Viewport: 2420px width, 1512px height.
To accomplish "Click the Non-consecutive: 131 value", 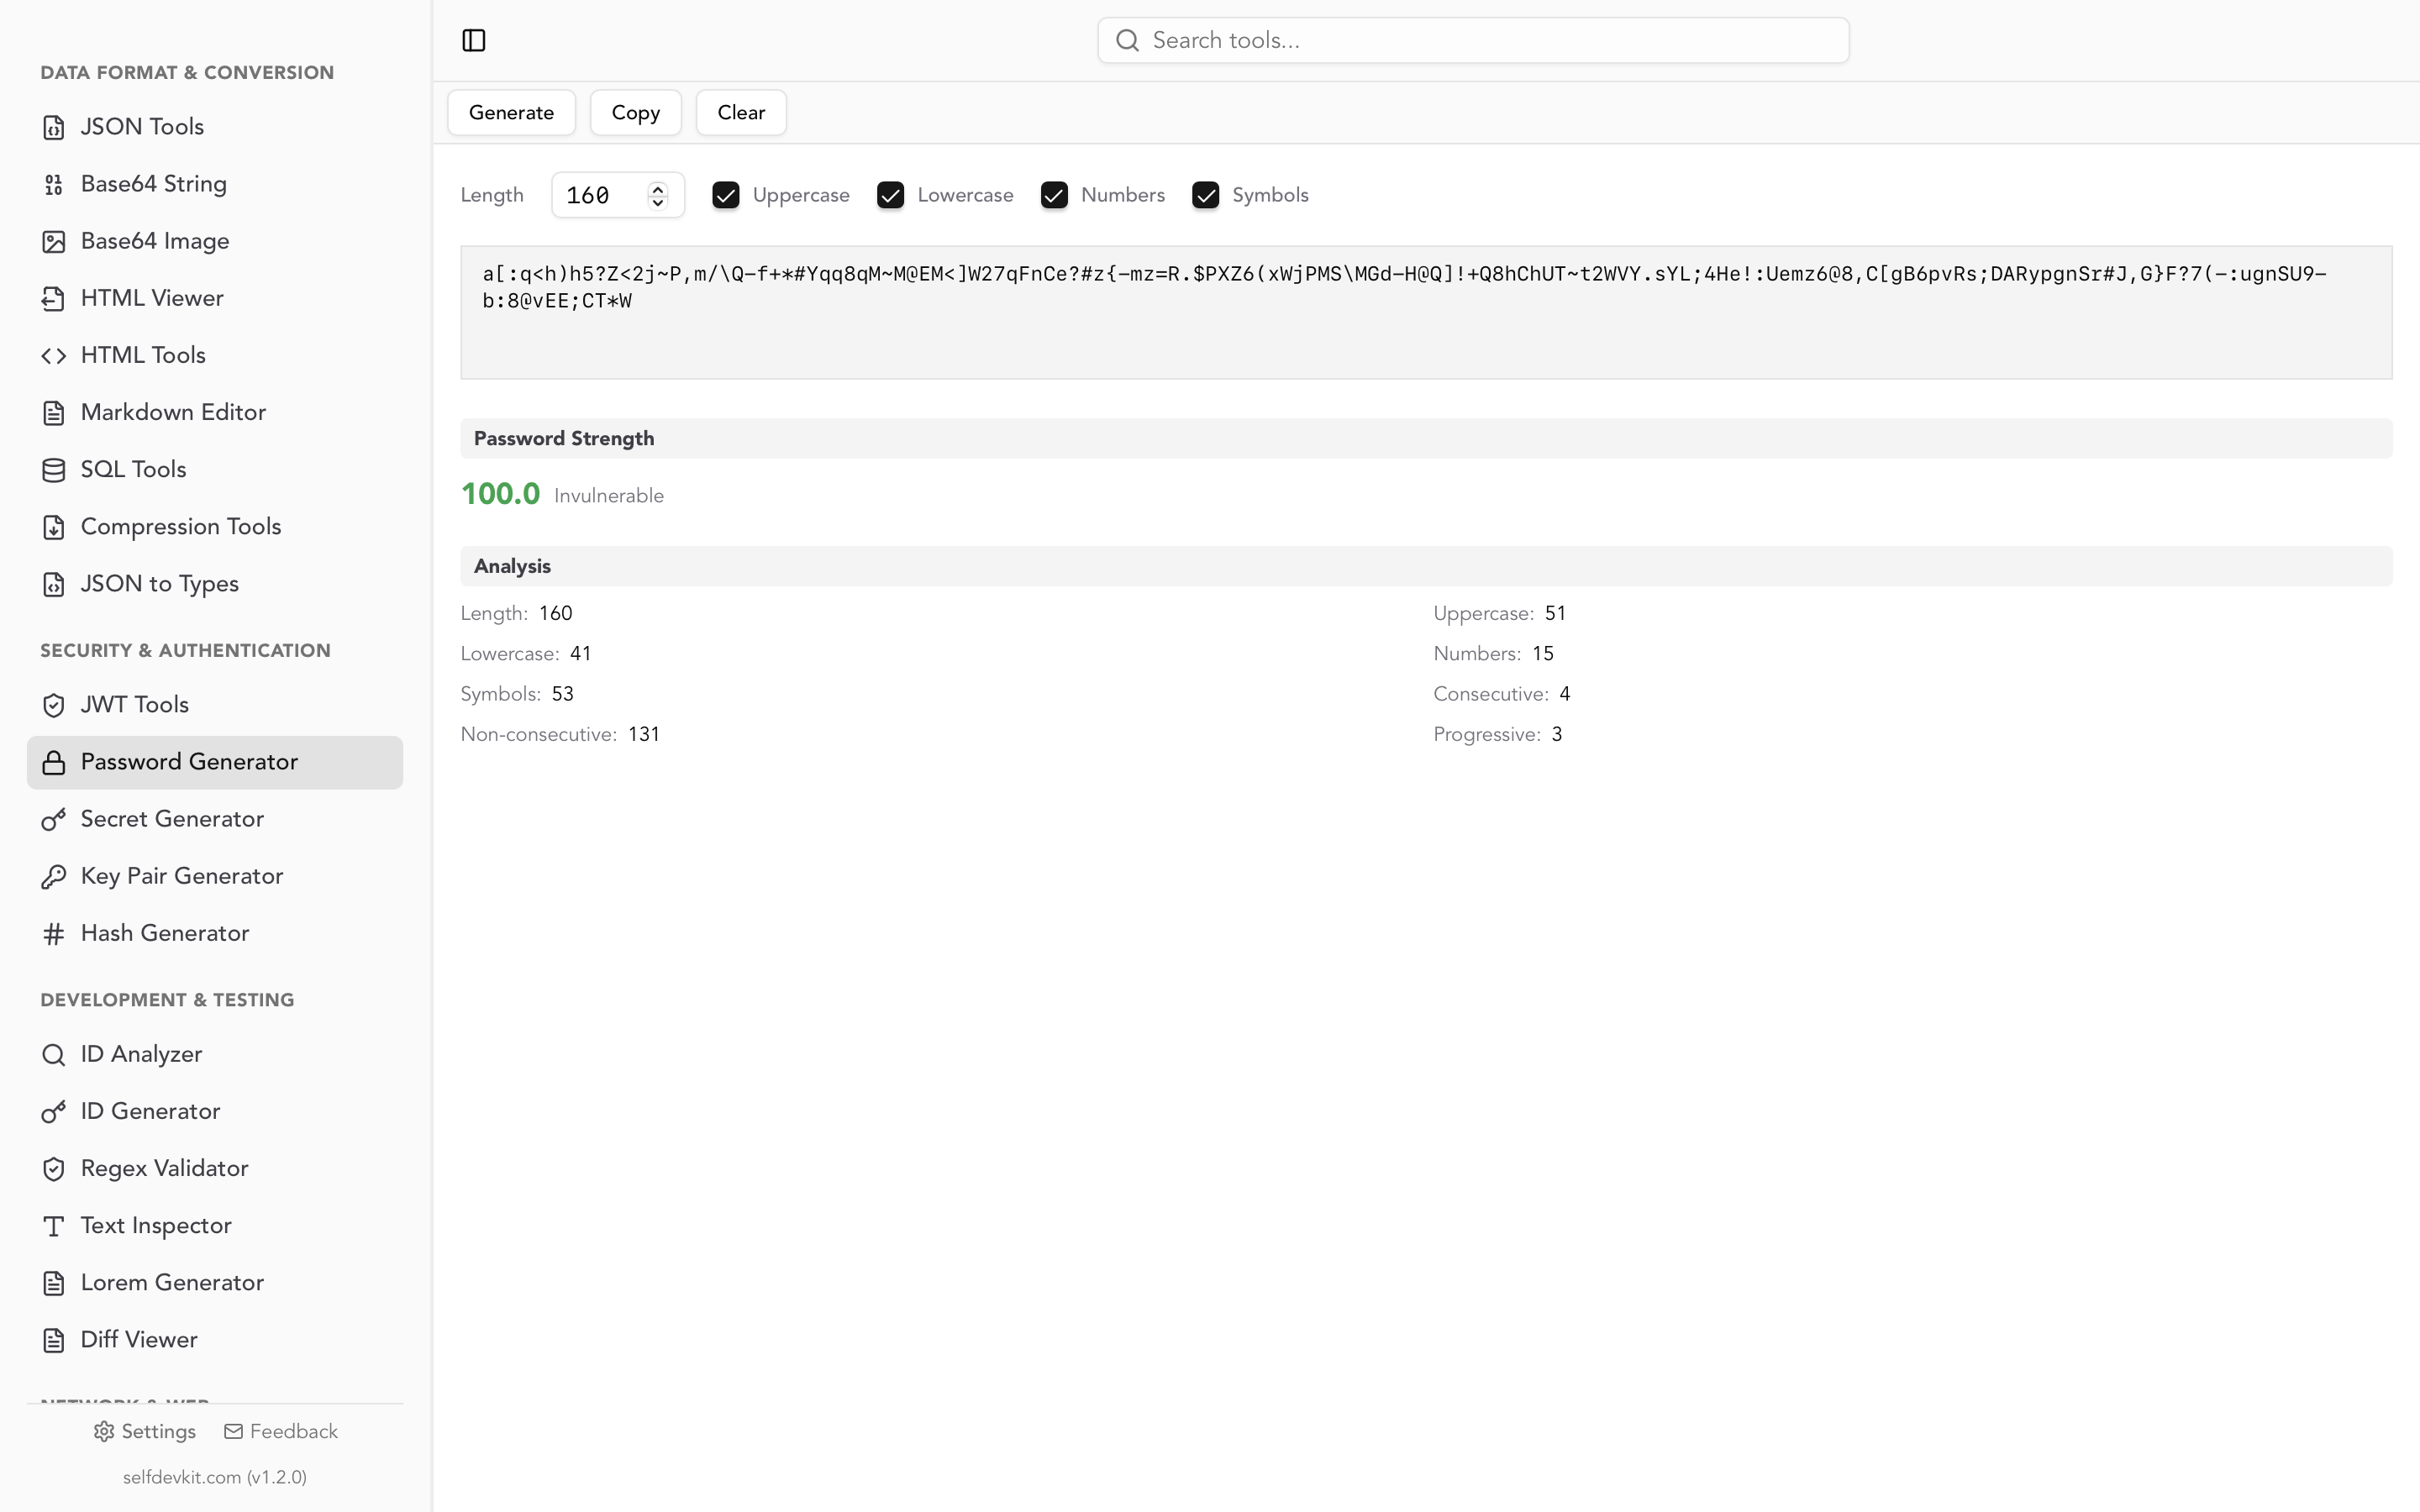I will pos(644,734).
